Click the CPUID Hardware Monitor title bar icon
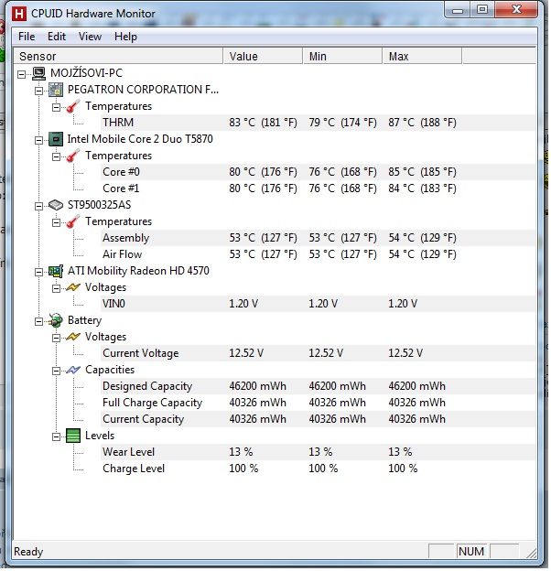The image size is (551, 571). (x=19, y=14)
